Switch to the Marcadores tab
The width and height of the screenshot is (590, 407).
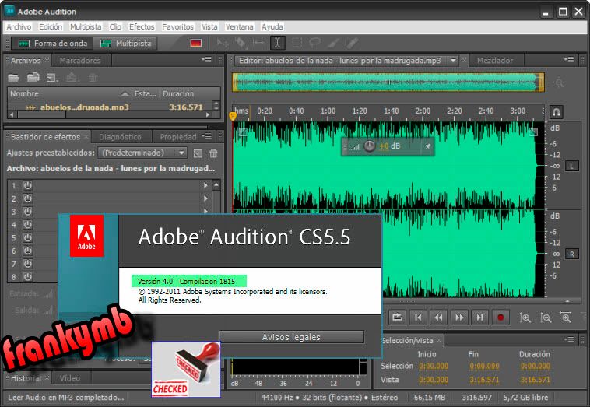click(80, 61)
